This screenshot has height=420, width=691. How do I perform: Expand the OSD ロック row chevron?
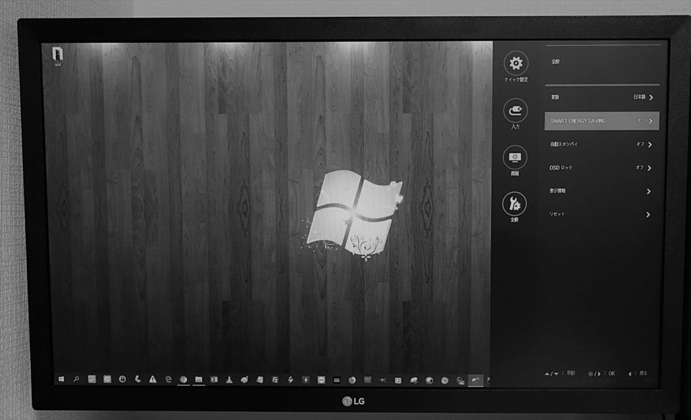coord(650,168)
